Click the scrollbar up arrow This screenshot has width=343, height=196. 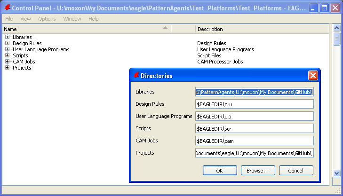coord(336,28)
